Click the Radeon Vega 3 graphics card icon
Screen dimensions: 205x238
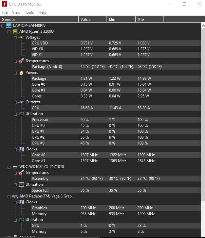pyautogui.click(x=15, y=196)
